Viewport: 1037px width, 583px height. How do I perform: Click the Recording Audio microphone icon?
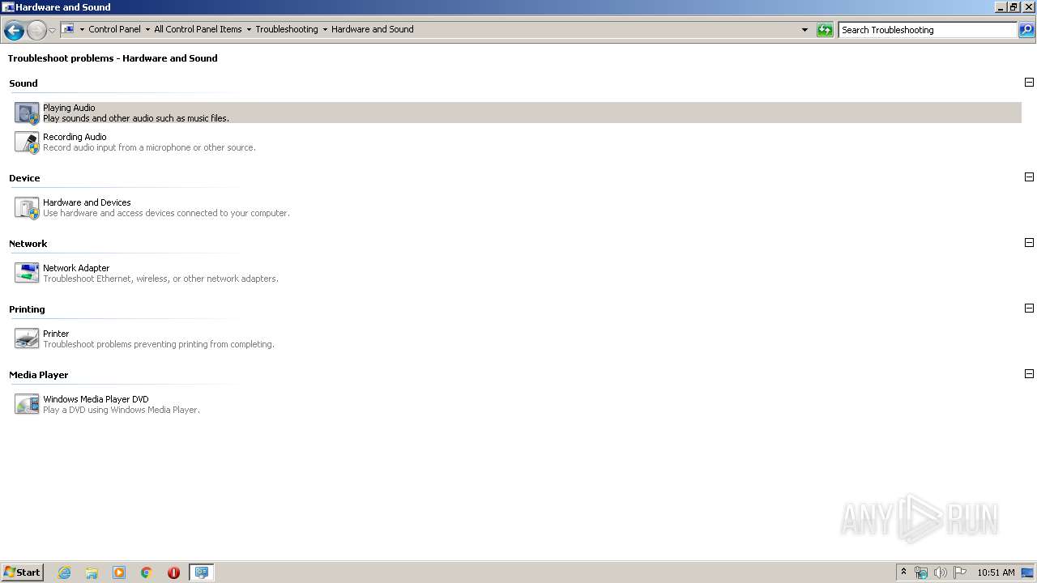click(27, 142)
